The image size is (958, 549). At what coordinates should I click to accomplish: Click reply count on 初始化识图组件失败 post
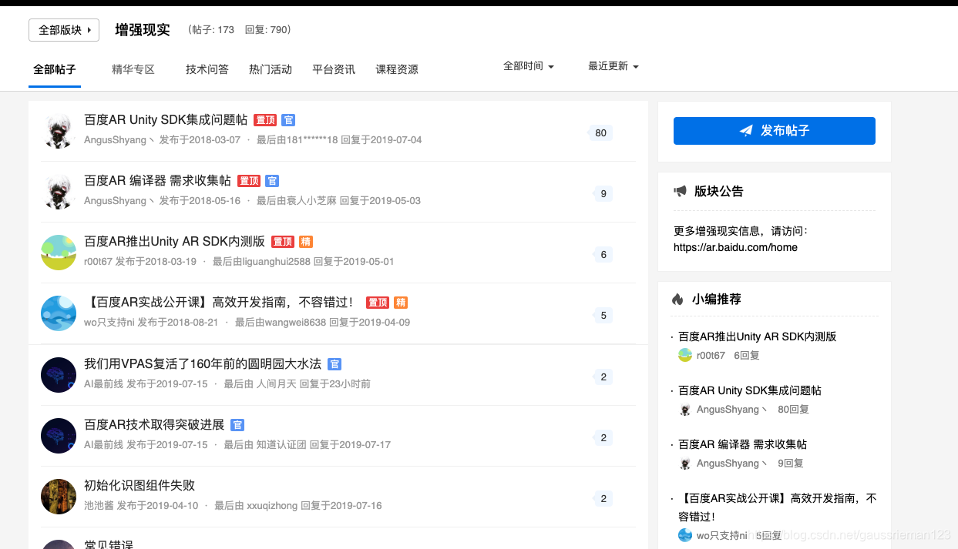coord(603,498)
